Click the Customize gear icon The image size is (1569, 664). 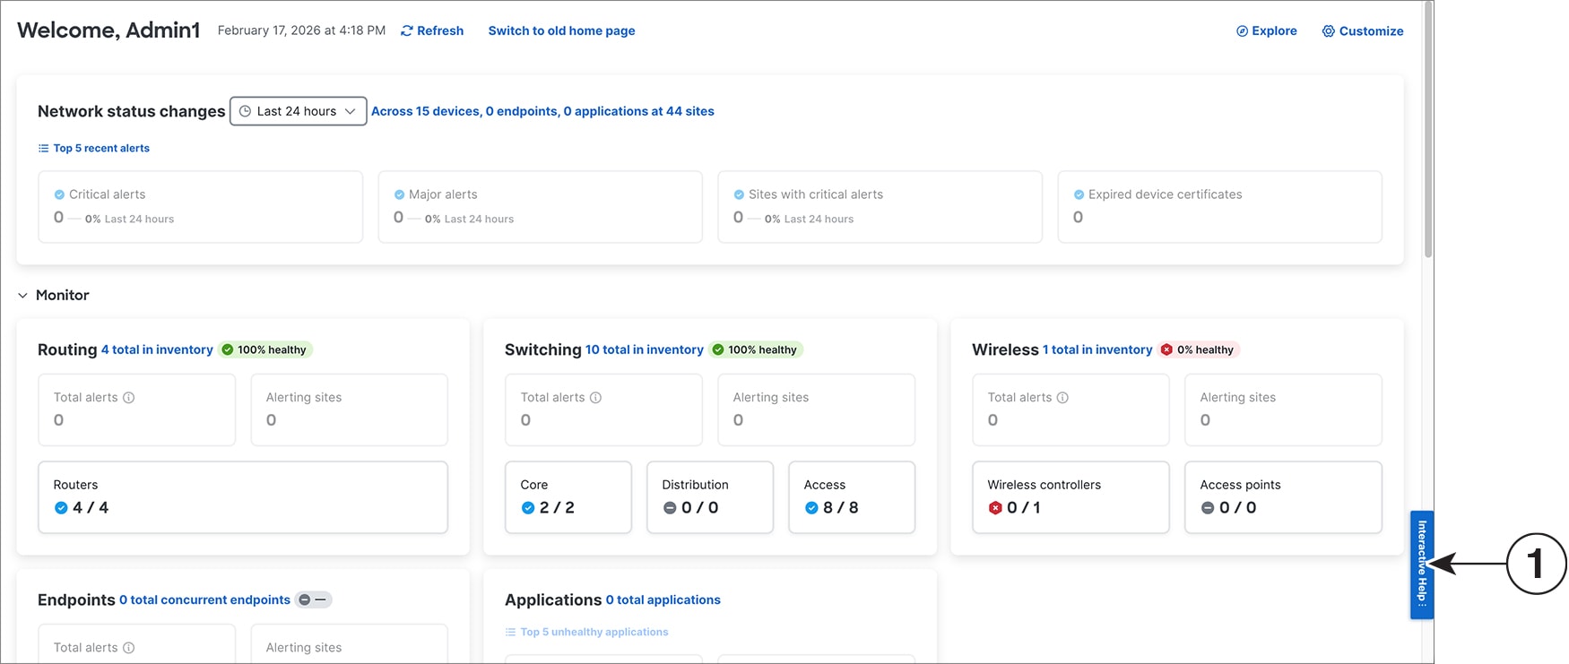(x=1328, y=31)
